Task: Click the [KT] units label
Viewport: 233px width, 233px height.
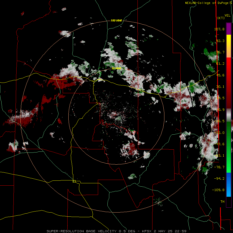Action: coord(221,18)
